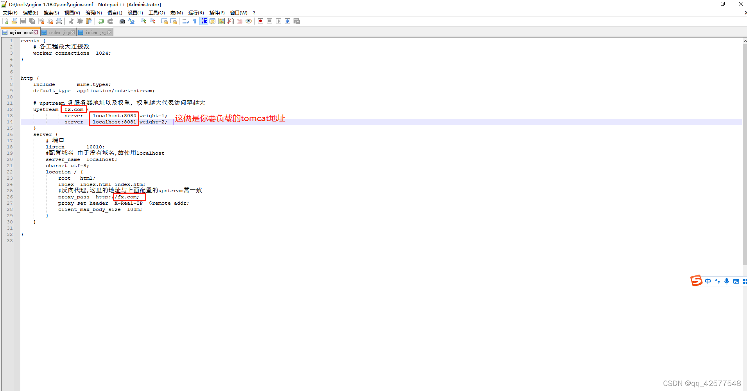Click the Redo toolbar arrow
The width and height of the screenshot is (747, 391).
pos(110,21)
